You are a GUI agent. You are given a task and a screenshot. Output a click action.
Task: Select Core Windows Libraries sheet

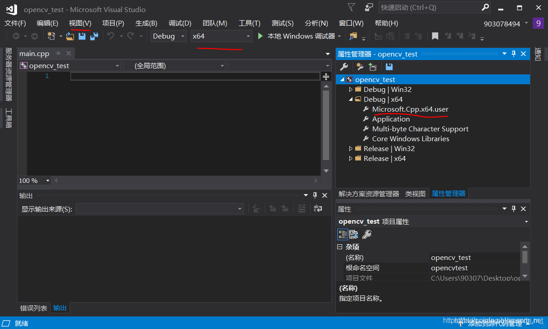coord(410,139)
